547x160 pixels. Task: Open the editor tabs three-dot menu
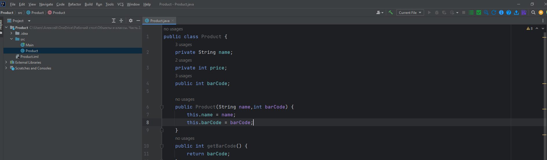pyautogui.click(x=543, y=21)
